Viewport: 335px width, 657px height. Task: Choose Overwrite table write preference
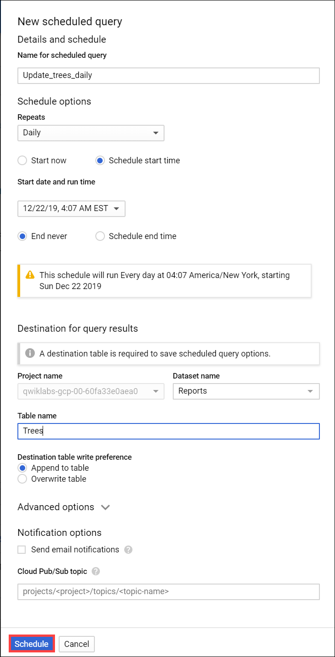22,479
